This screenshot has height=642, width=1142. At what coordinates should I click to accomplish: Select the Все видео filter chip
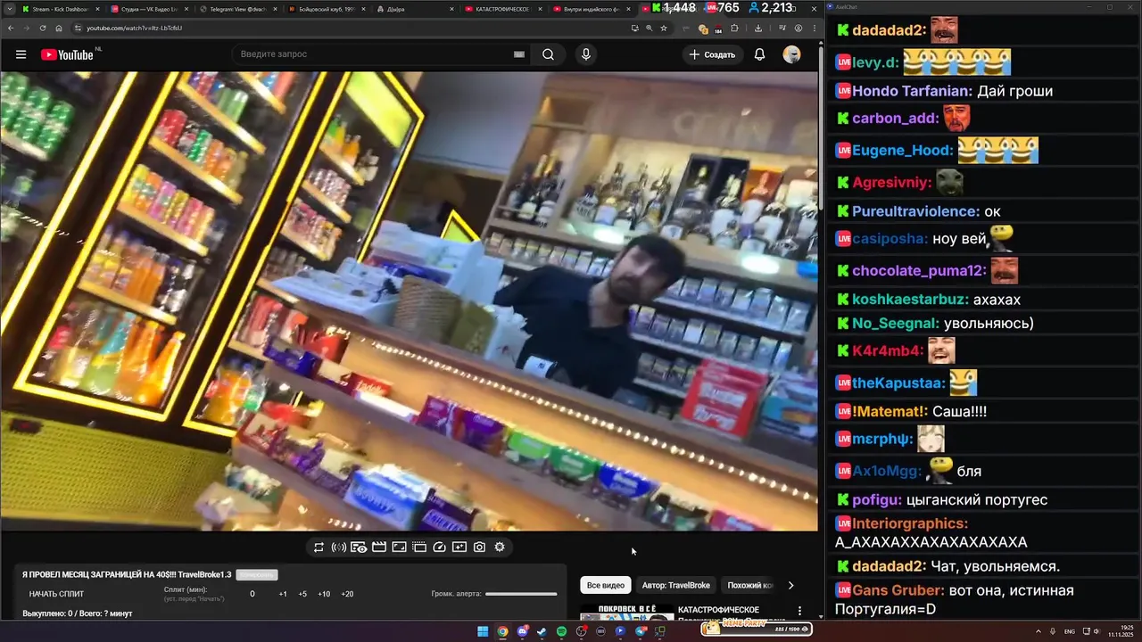coord(606,586)
